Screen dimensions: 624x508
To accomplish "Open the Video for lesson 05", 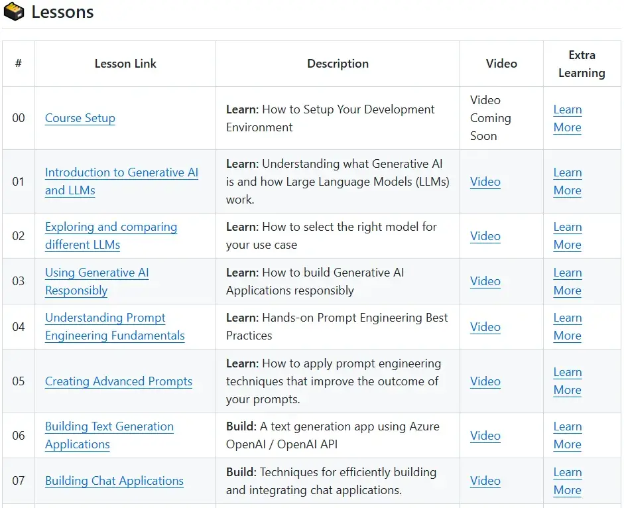I will [485, 381].
